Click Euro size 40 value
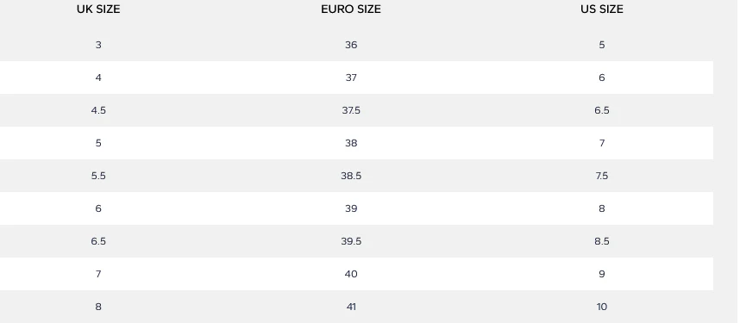The width and height of the screenshot is (740, 323). coord(351,274)
